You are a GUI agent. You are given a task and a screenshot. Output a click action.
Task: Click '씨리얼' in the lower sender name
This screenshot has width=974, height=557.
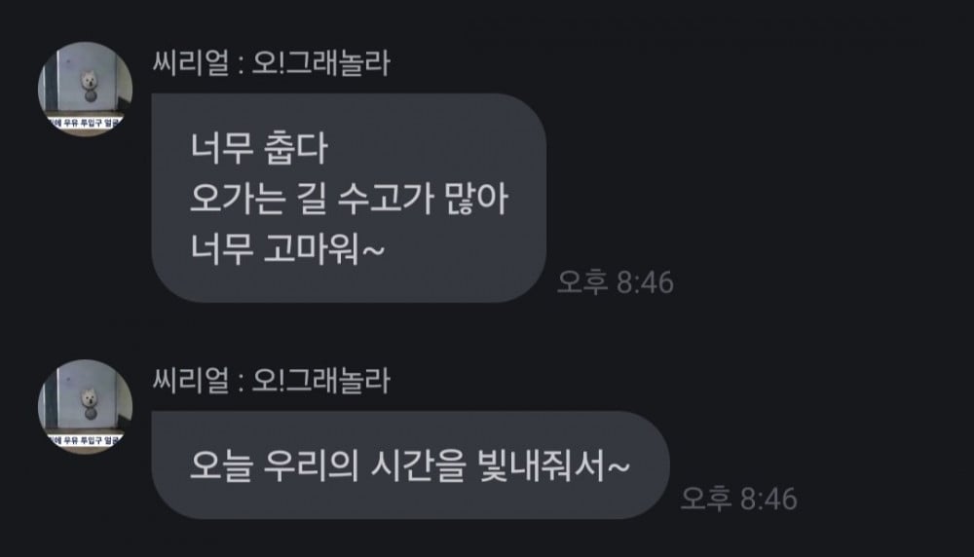click(191, 381)
